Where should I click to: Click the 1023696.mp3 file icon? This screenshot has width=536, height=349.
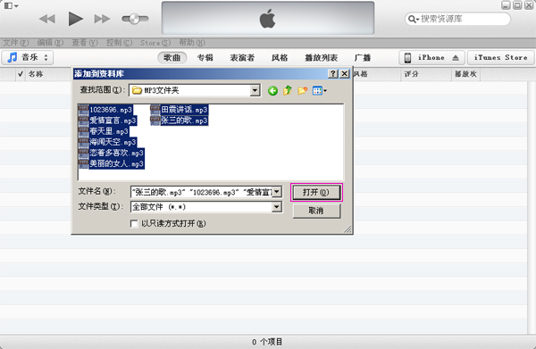pyautogui.click(x=83, y=110)
